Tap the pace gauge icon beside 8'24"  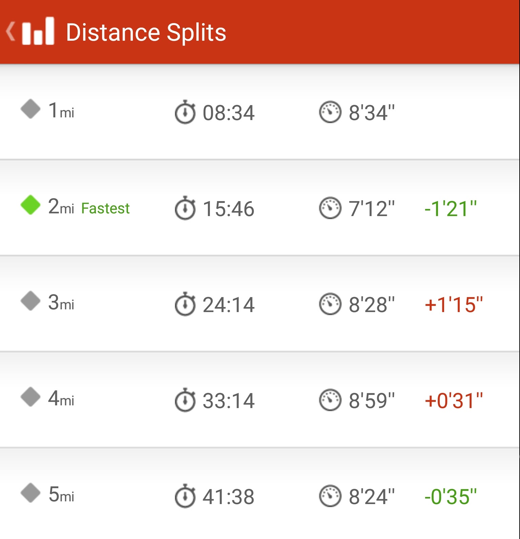coord(330,496)
